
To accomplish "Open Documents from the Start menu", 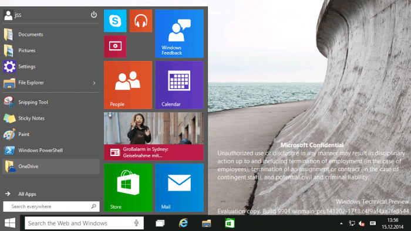I will (51, 35).
